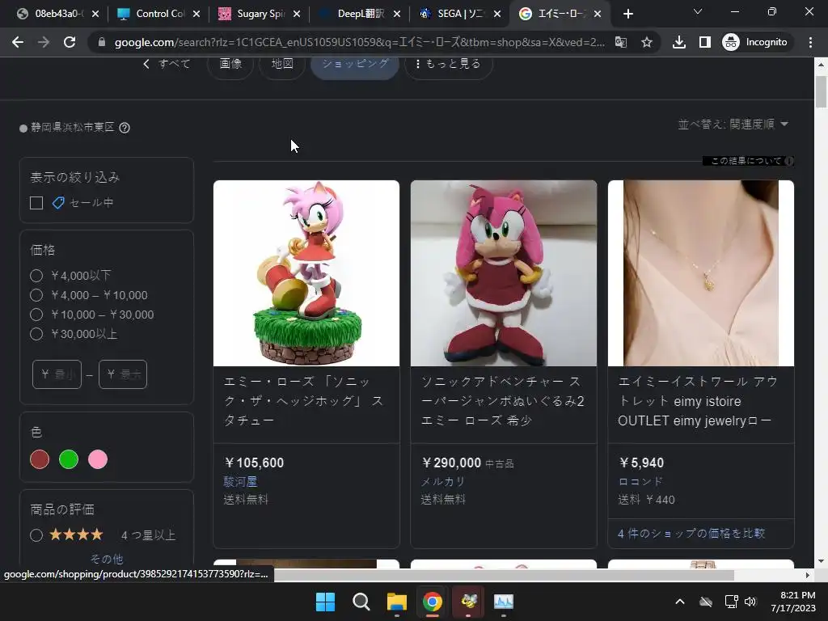
Task: Close the DeepL翻訳 tab
Action: click(x=397, y=15)
